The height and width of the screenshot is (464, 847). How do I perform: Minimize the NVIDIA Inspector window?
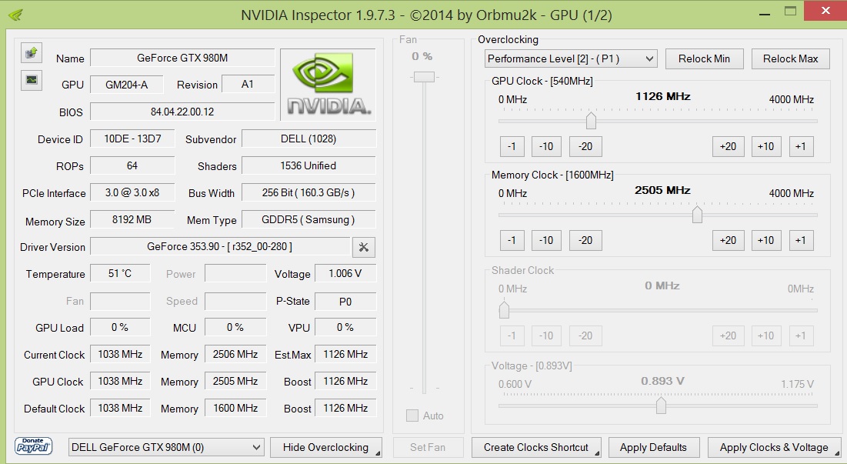[x=765, y=15]
